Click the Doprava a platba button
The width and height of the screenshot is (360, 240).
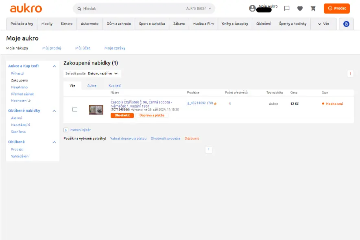click(152, 115)
